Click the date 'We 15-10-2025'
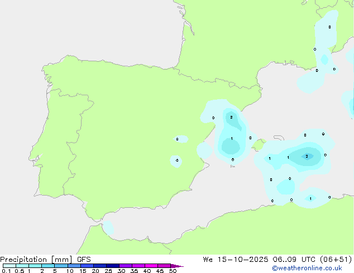The width and height of the screenshot is (354, 273). (236, 260)
